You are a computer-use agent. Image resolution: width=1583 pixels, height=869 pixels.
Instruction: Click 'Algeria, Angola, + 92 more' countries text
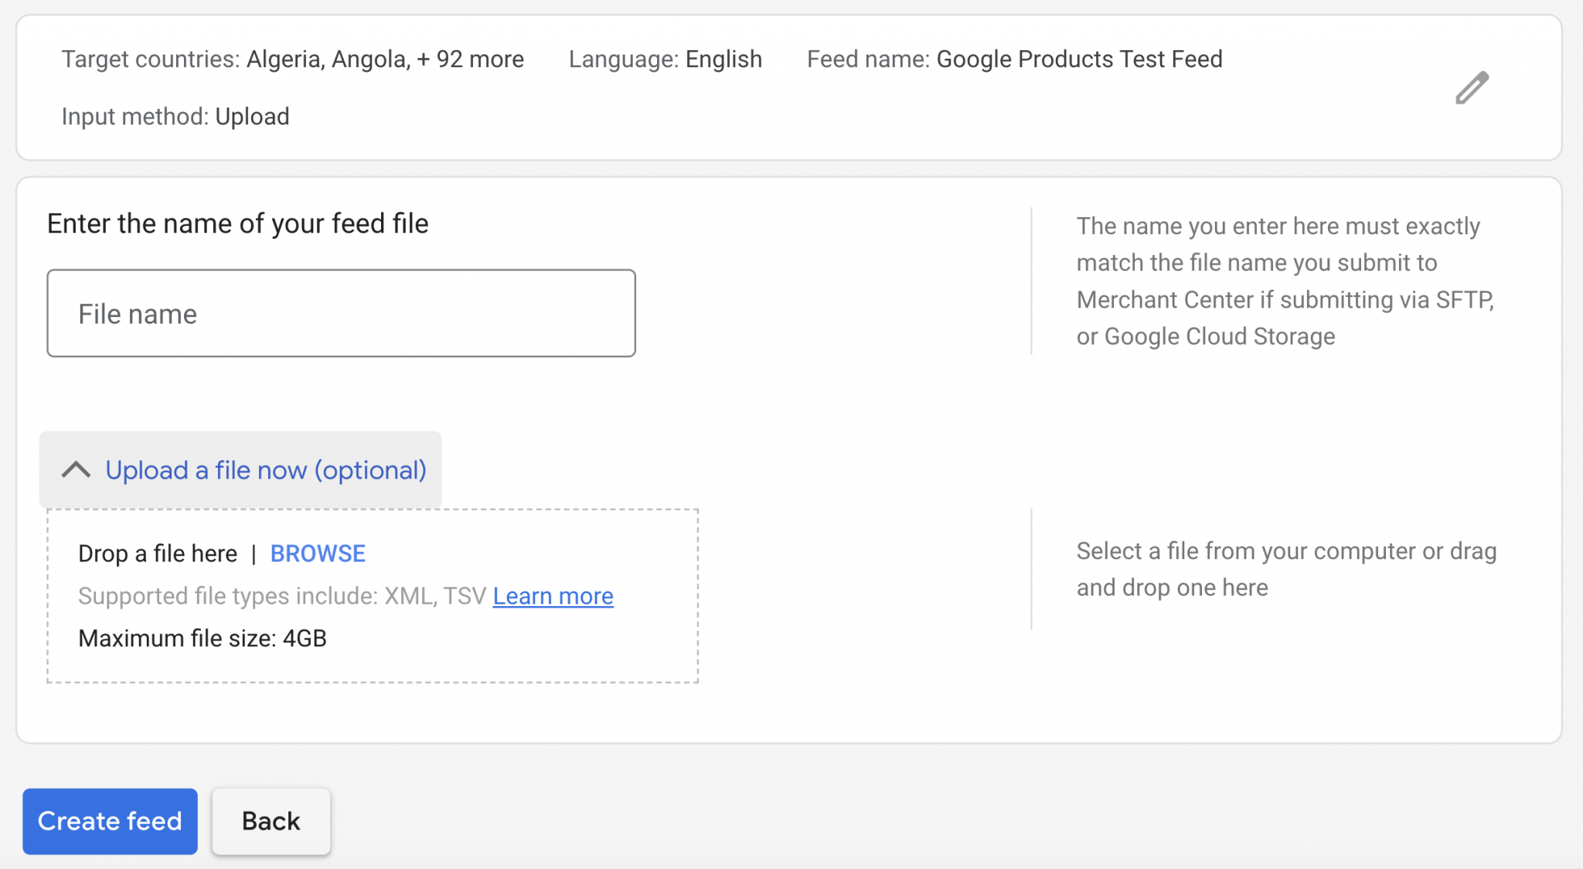(x=384, y=59)
